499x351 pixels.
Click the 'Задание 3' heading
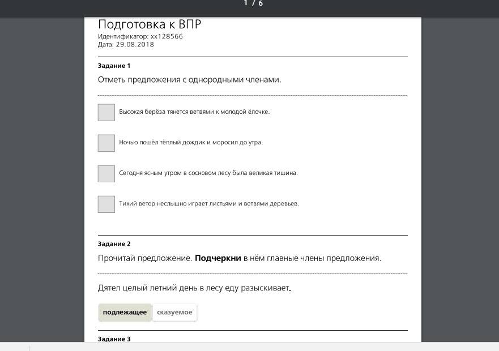tap(114, 339)
